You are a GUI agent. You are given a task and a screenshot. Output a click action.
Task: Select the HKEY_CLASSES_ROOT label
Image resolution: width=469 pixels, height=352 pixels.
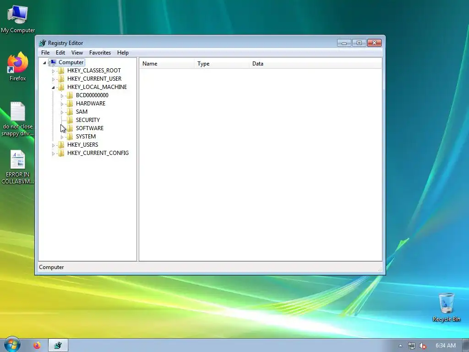(x=94, y=71)
